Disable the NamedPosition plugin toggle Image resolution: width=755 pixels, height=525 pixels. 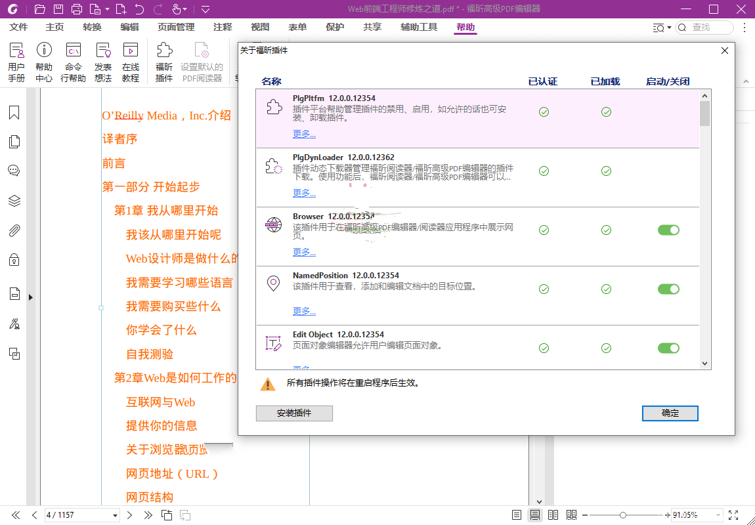coord(668,289)
